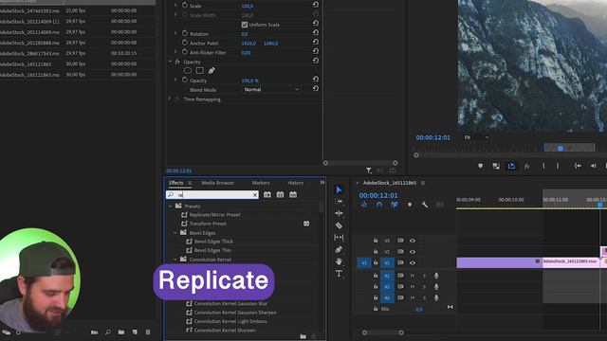Filter effects by YUV Effects icon
The height and width of the screenshot is (341, 607).
point(293,194)
